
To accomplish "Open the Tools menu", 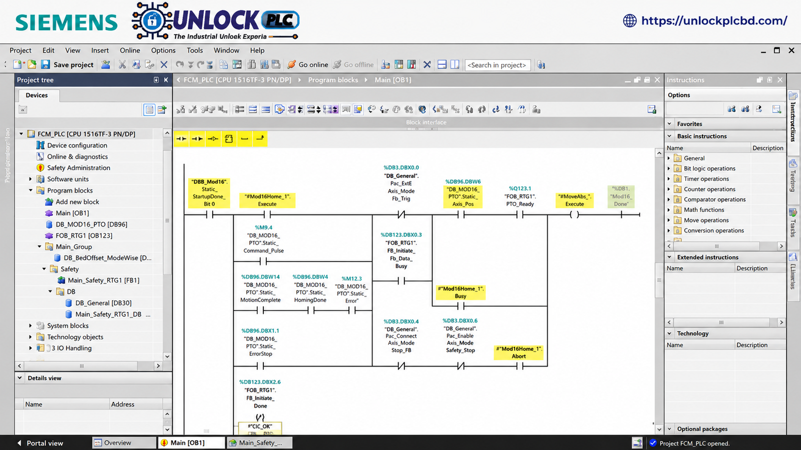I will tap(195, 50).
